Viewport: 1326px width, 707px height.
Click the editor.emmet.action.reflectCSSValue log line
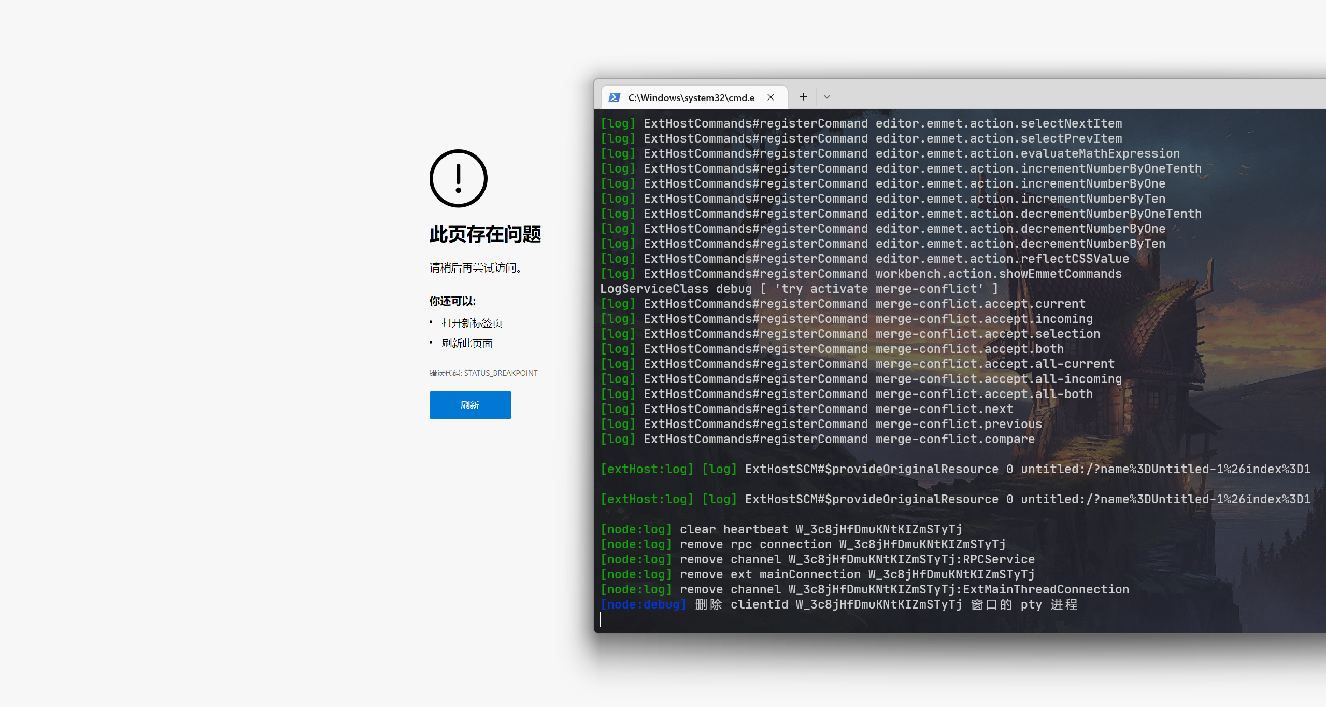(x=864, y=259)
